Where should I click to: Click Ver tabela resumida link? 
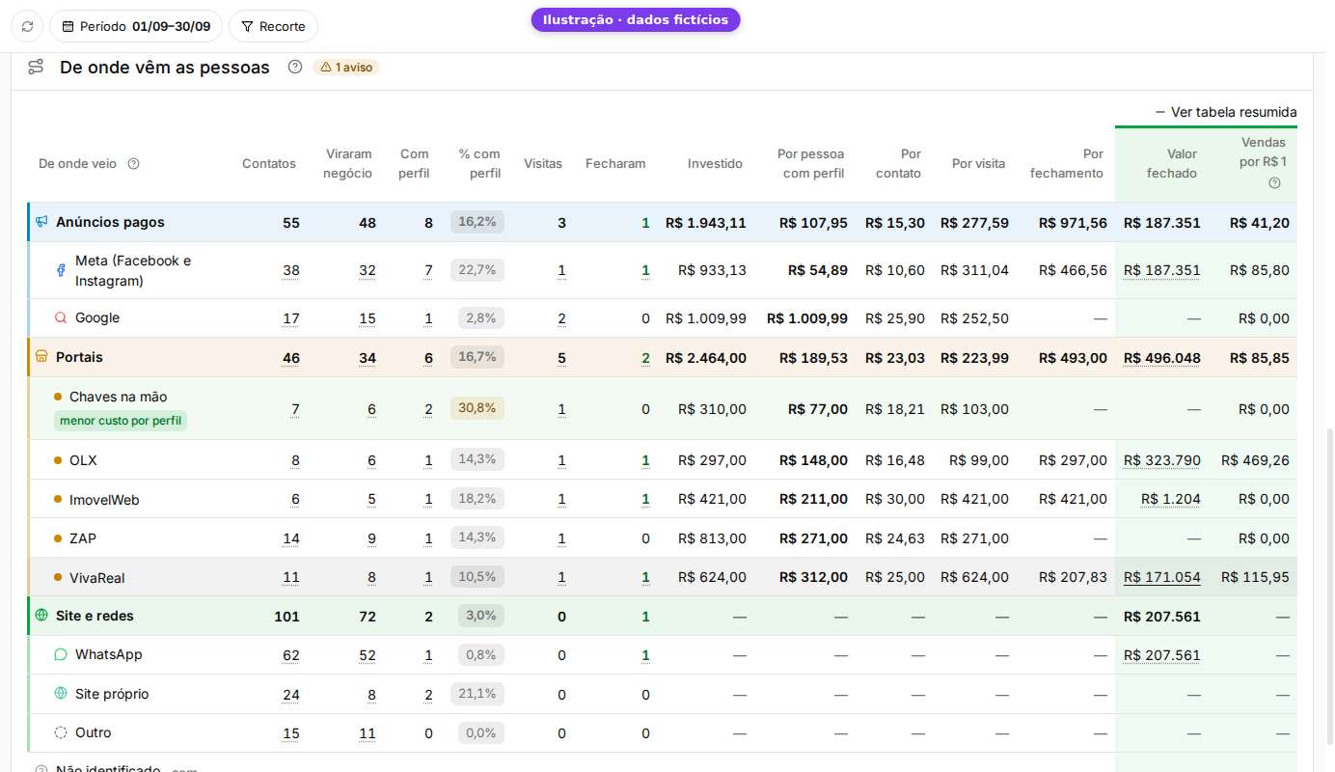click(x=1226, y=112)
